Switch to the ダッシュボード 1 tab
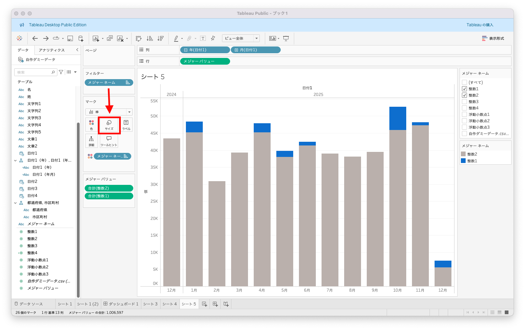This screenshot has height=330, width=525. coord(121,304)
